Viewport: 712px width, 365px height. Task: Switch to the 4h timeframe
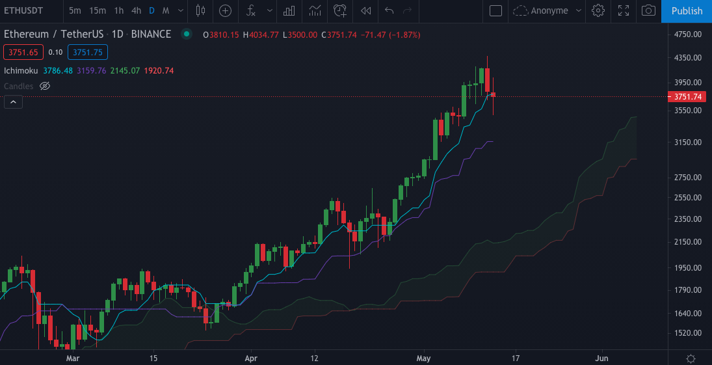point(136,10)
